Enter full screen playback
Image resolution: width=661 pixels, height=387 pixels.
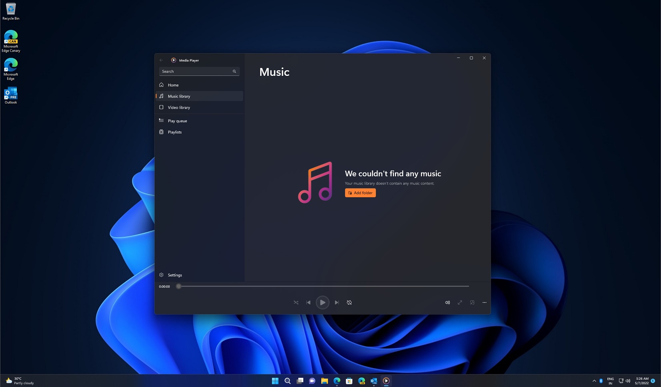[x=459, y=302]
